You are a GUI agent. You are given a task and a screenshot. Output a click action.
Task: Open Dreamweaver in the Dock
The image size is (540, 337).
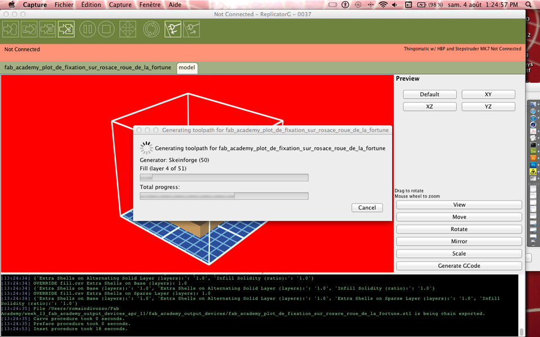pos(533,152)
